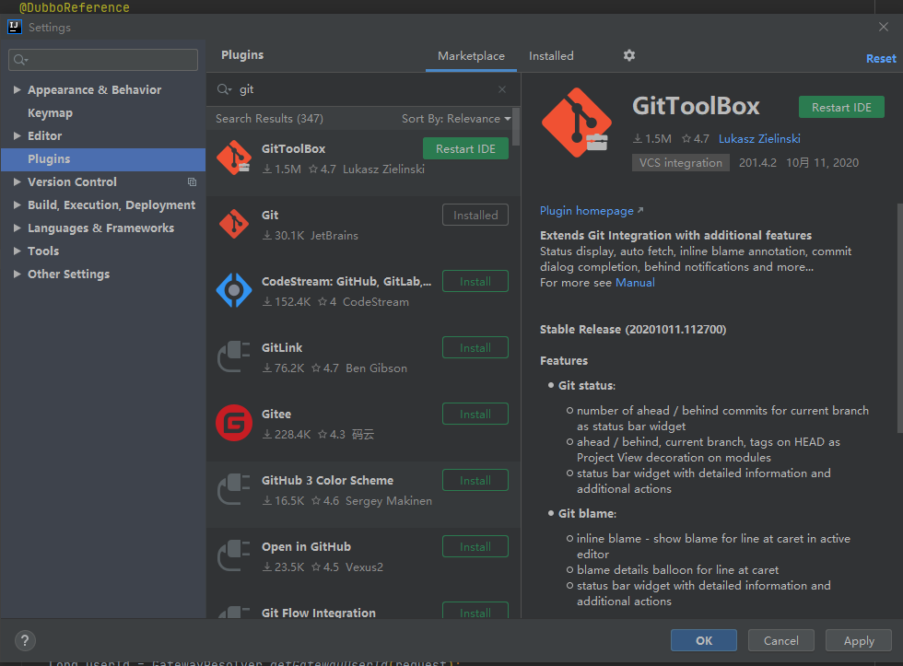Expand the Tools settings node
Screen dimensions: 903x666
click(x=17, y=251)
